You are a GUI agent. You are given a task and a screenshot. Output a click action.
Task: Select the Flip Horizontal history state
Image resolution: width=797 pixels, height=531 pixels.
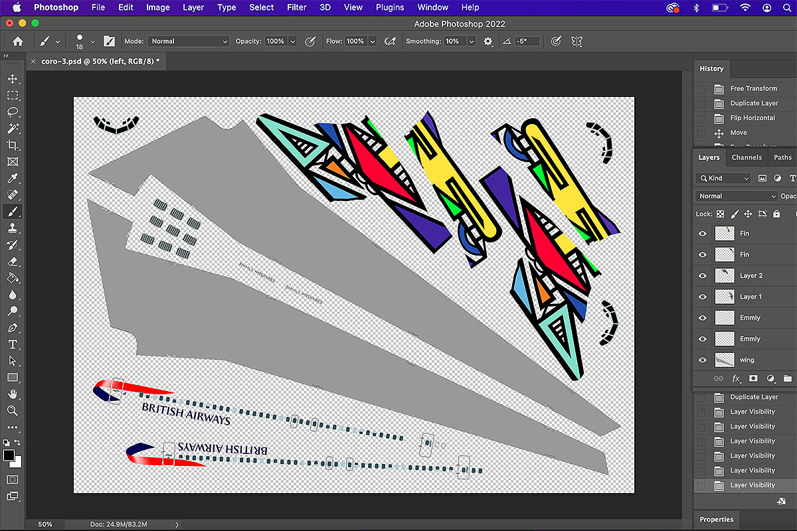752,118
